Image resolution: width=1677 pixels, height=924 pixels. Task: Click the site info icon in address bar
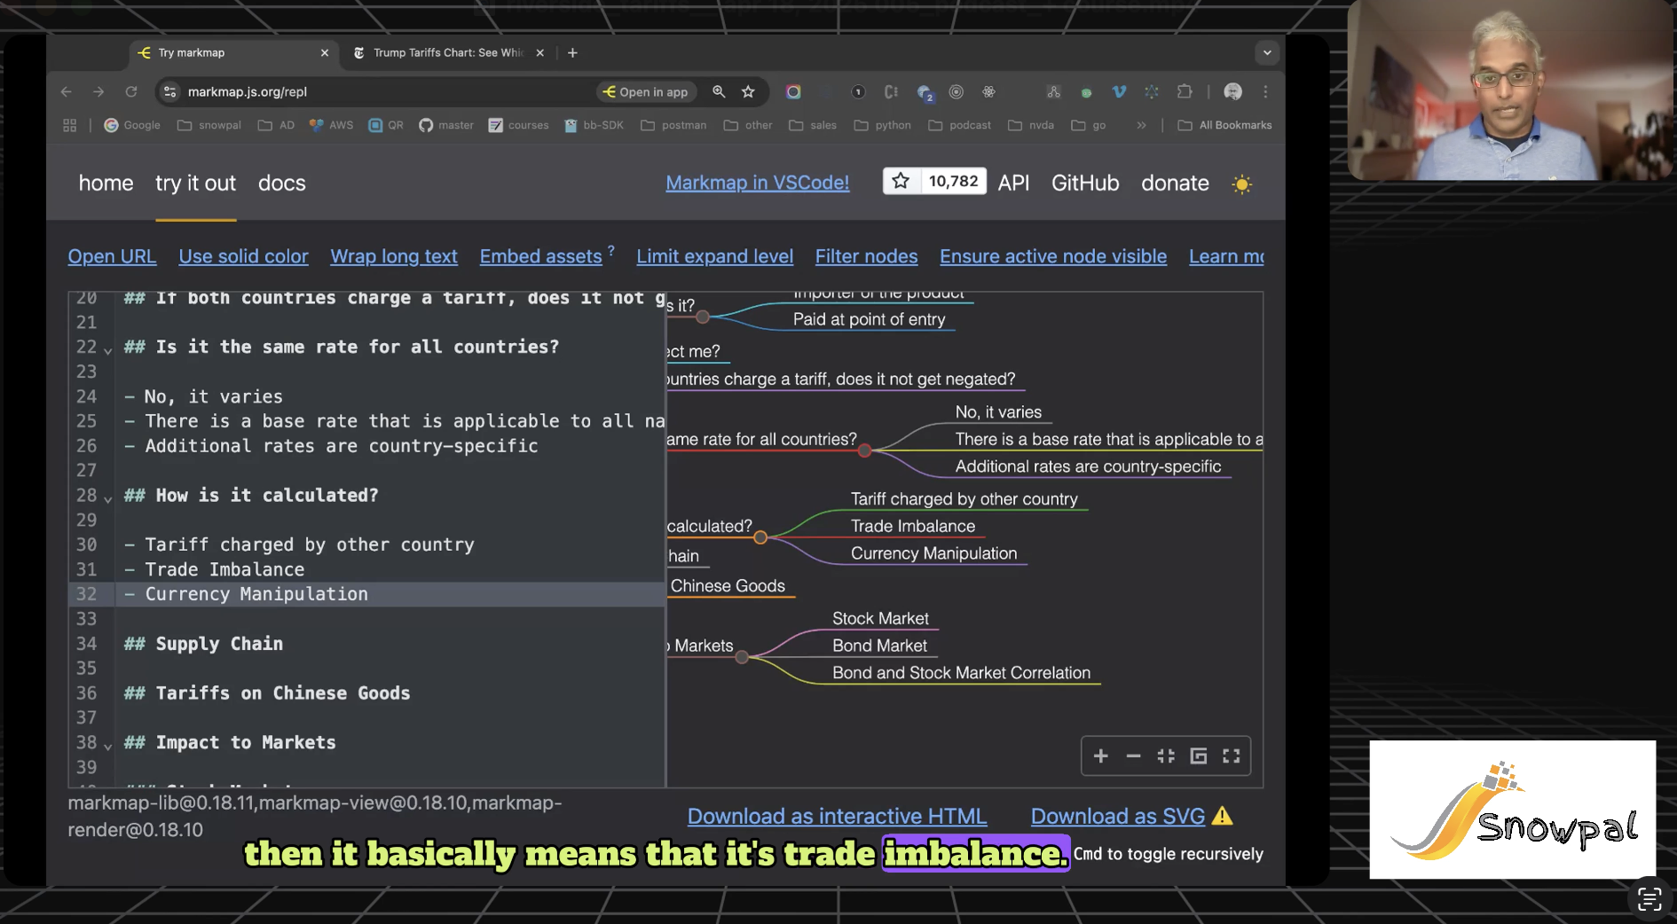click(170, 91)
